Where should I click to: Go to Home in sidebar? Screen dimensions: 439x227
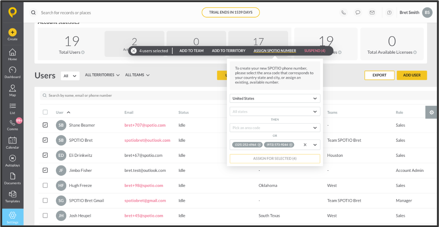click(13, 54)
